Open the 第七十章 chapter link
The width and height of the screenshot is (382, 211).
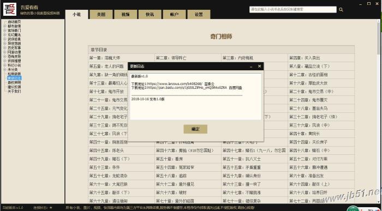[175, 201]
